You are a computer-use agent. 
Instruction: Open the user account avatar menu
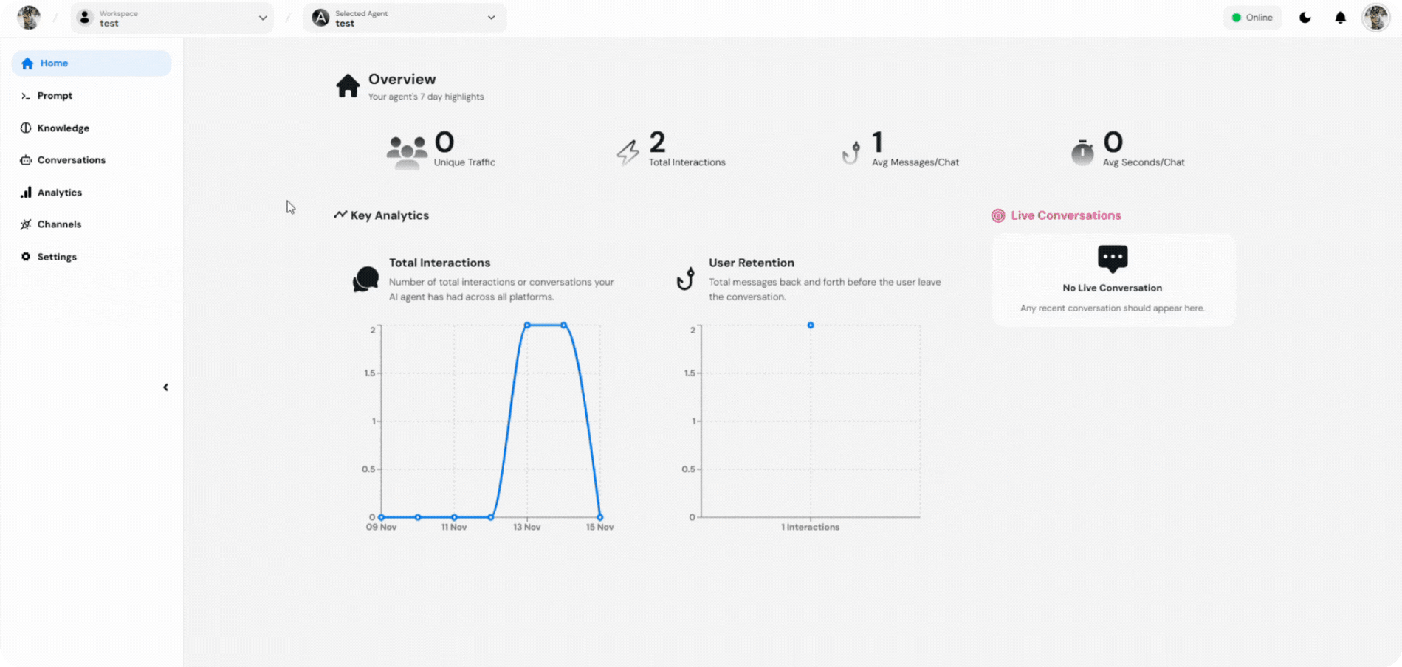coord(1376,18)
